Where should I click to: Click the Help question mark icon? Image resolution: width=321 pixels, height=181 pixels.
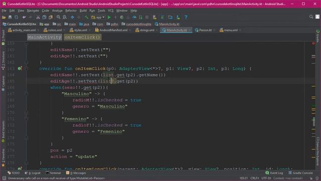(x=186, y=18)
